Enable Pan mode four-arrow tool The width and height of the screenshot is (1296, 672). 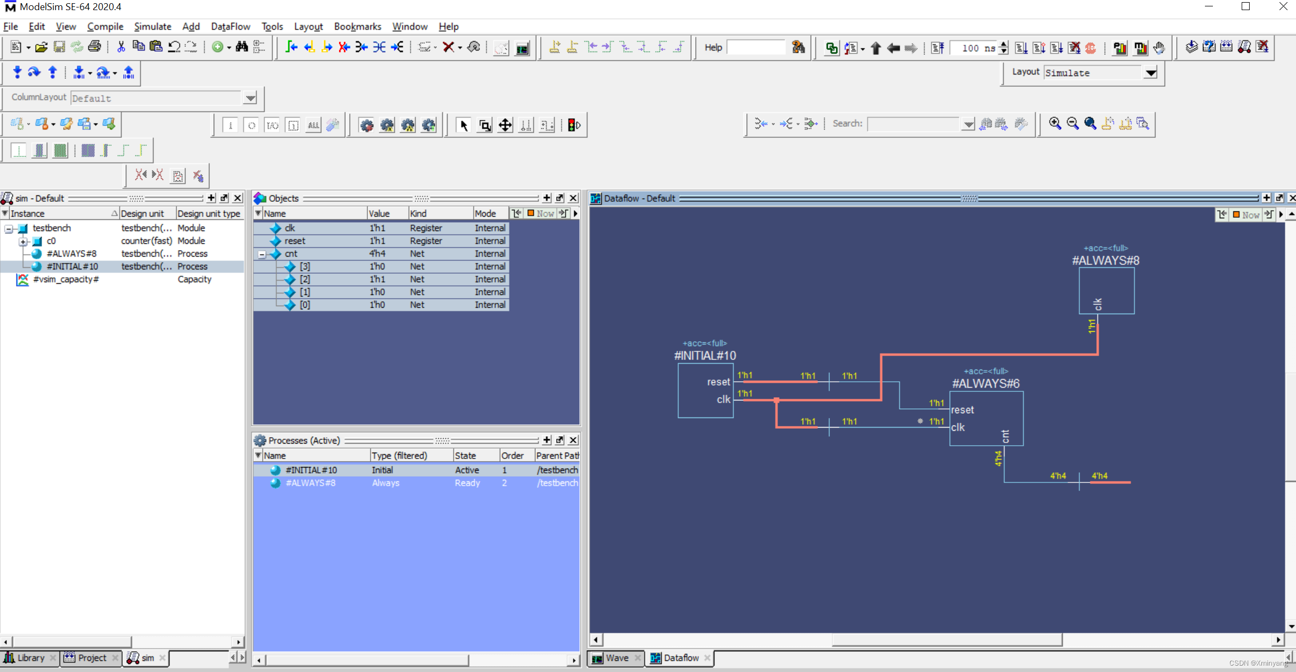click(x=505, y=125)
